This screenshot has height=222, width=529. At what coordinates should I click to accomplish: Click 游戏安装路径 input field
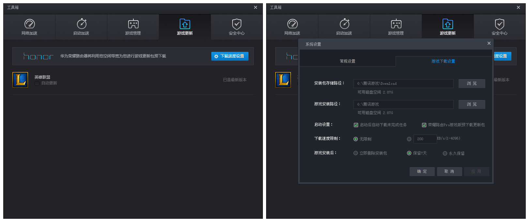click(x=403, y=104)
